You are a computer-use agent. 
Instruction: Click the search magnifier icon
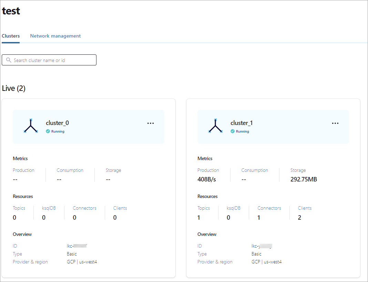point(9,60)
